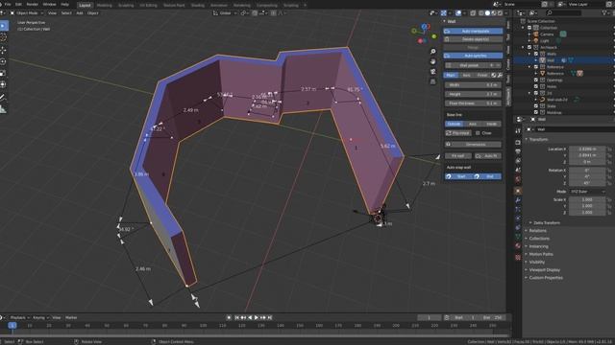The width and height of the screenshot is (615, 345).
Task: Open the viewport Add menu
Action: pos(79,12)
